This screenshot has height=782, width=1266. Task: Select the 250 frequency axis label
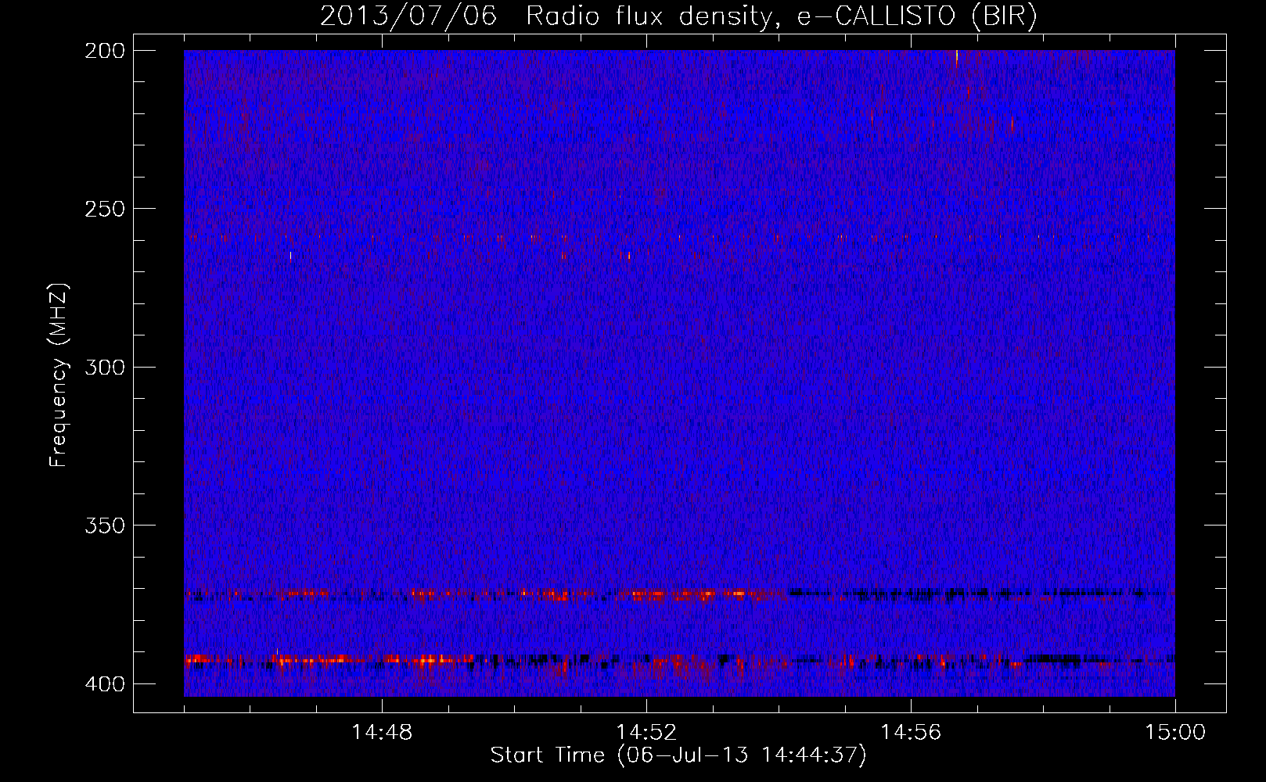104,209
